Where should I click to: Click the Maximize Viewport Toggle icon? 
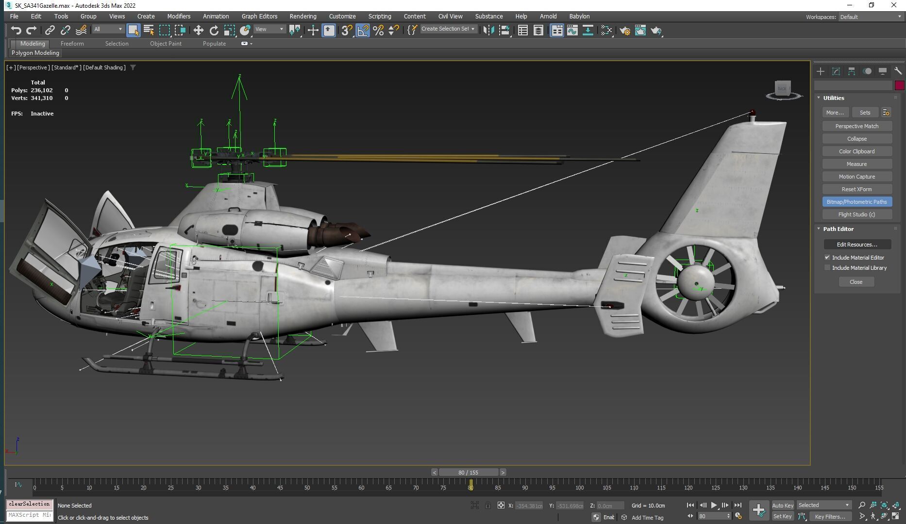(895, 516)
